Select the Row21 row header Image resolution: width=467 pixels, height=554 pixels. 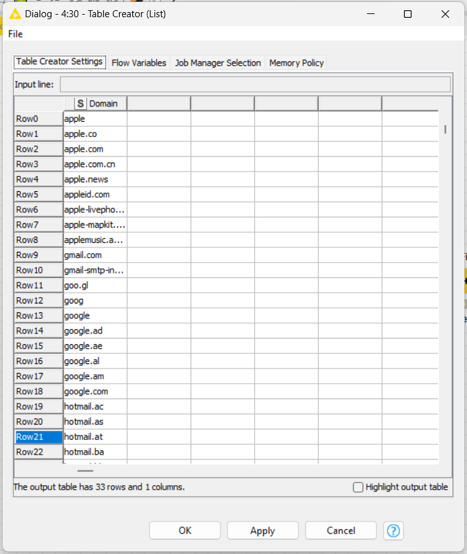38,437
